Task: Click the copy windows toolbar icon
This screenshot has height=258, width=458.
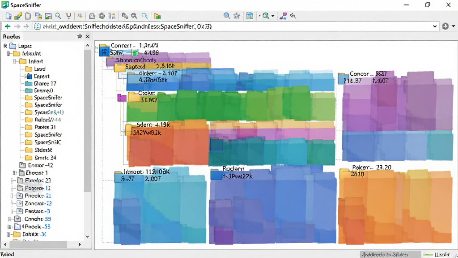Action: click(38, 16)
